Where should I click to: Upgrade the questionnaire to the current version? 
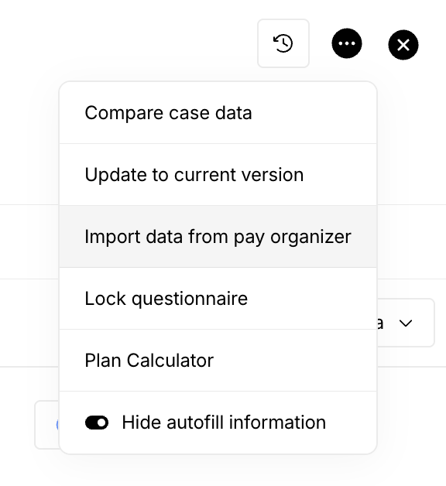click(218, 174)
